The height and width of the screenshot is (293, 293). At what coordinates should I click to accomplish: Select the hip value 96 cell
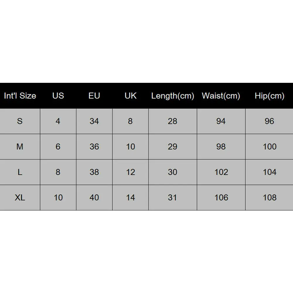pyautogui.click(x=269, y=121)
